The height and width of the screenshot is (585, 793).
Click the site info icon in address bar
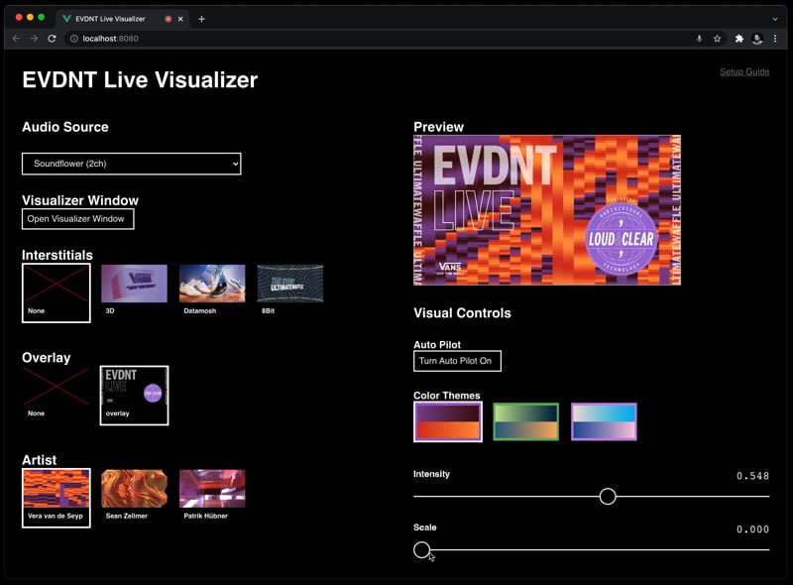(x=73, y=39)
